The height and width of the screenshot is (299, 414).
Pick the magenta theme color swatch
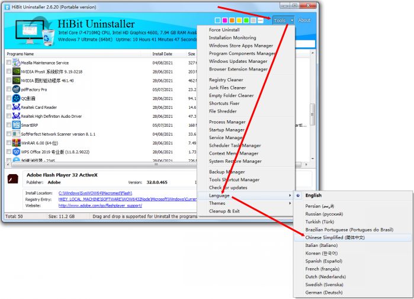(224, 20)
